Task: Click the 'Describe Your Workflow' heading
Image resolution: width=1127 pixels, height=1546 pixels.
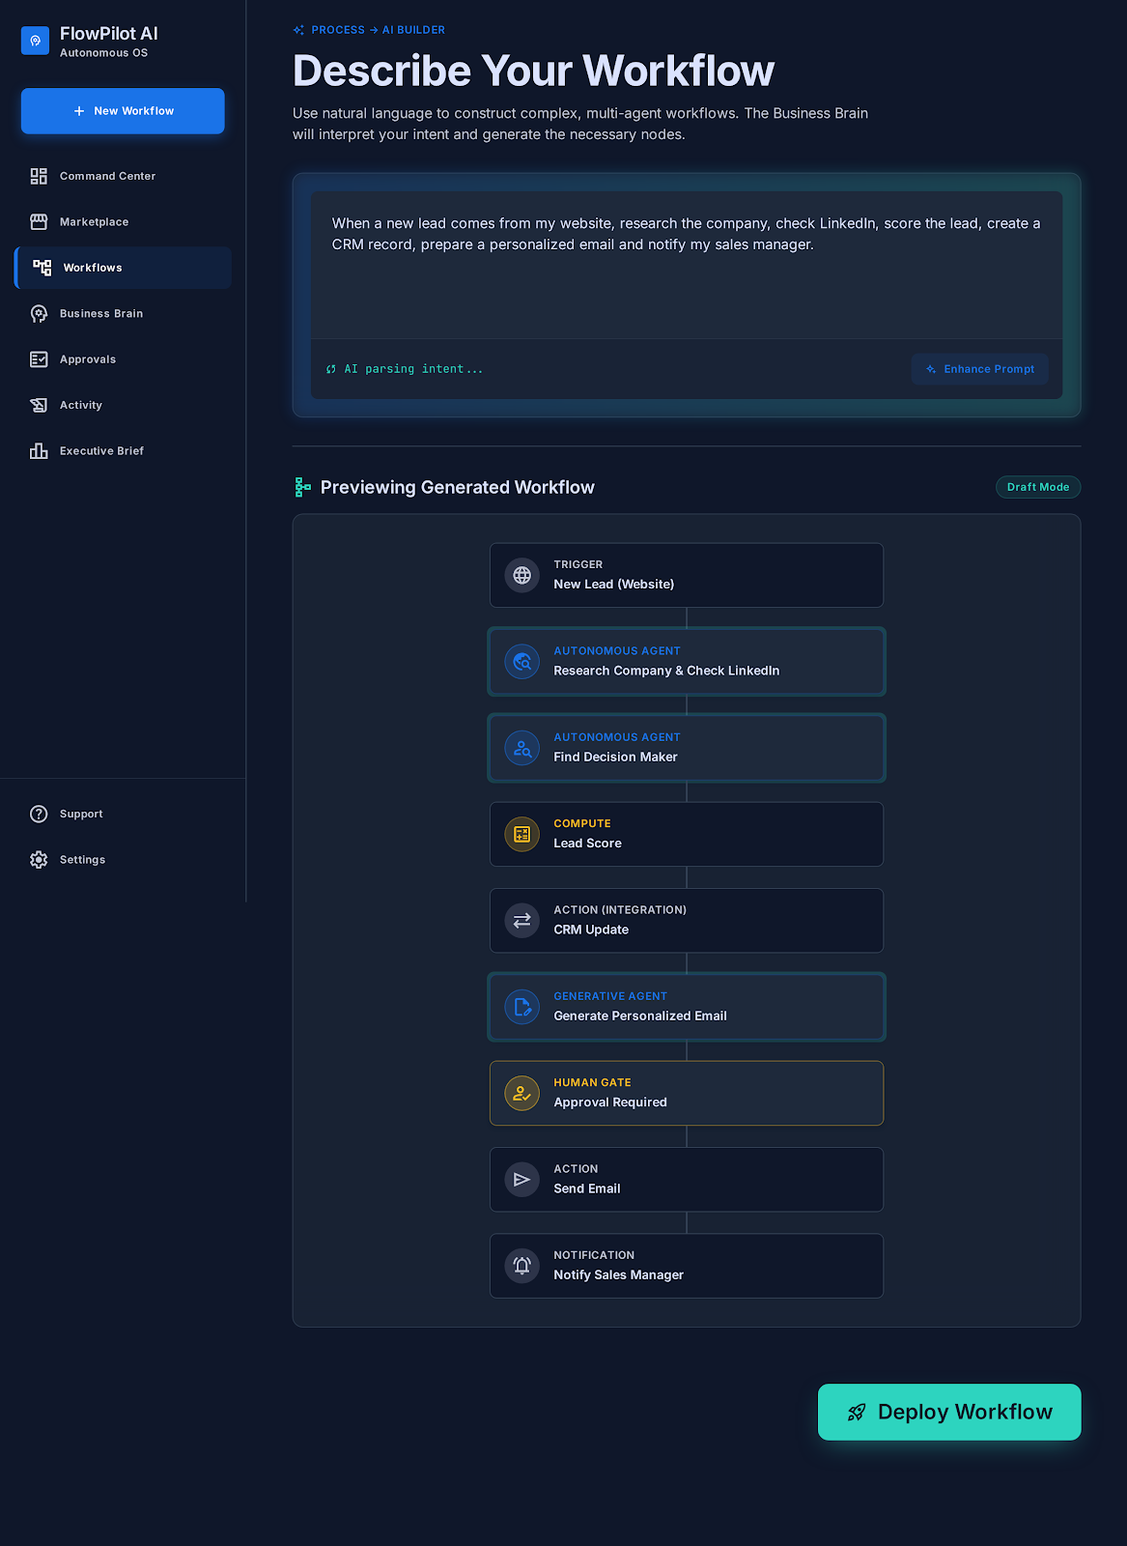Action: pyautogui.click(x=533, y=71)
